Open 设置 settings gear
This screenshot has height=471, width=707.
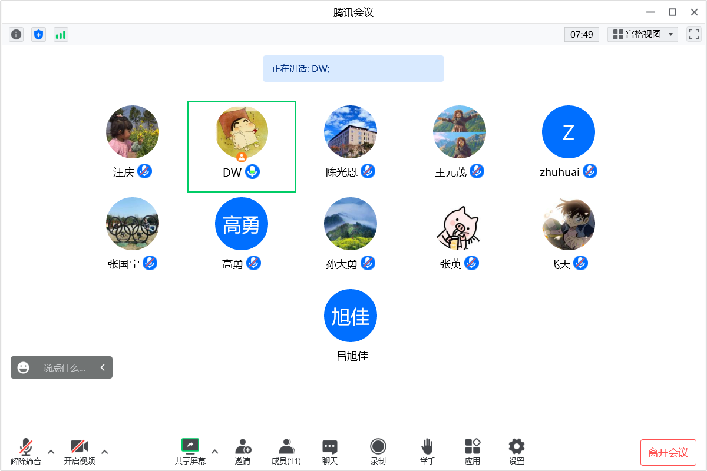(x=517, y=451)
